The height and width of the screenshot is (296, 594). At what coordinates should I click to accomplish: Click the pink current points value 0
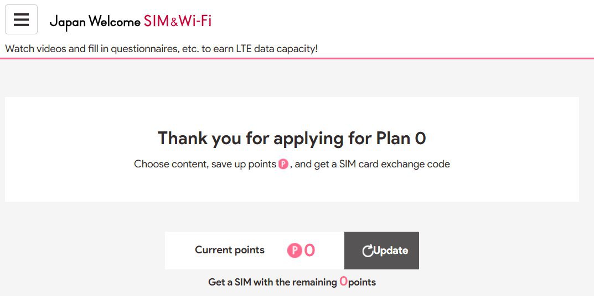click(309, 251)
